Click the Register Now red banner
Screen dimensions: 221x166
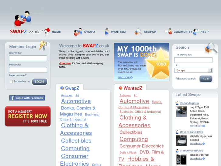click(x=28, y=116)
